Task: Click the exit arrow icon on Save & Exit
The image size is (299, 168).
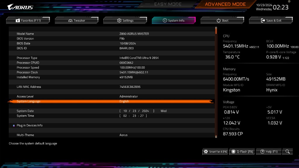Action: 263,20
